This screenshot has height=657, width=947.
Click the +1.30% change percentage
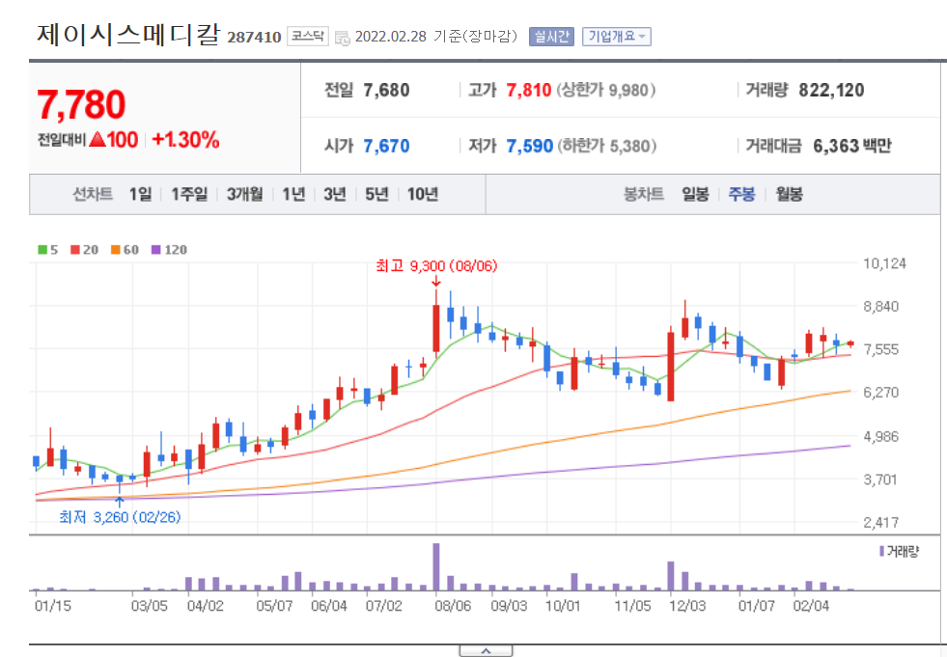click(185, 140)
